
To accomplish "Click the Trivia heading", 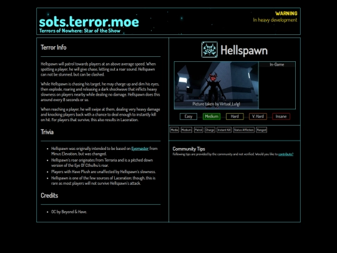I will point(47,132).
